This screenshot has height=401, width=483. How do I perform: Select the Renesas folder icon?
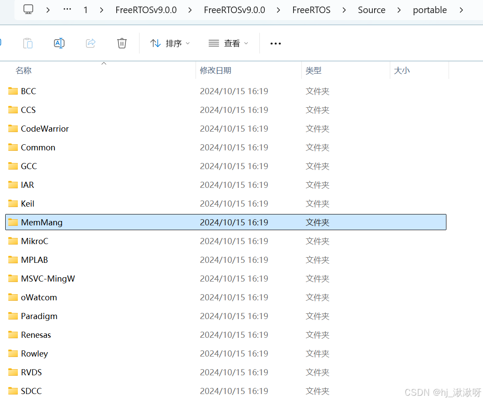click(x=13, y=335)
